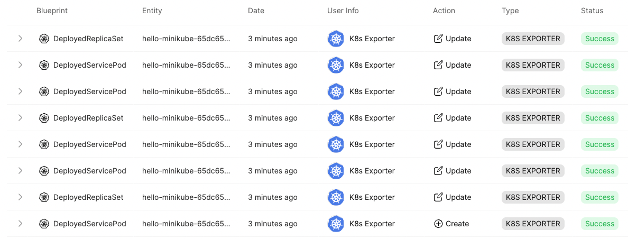This screenshot has width=628, height=239.
Task: Select the User Info column header
Action: coord(343,11)
